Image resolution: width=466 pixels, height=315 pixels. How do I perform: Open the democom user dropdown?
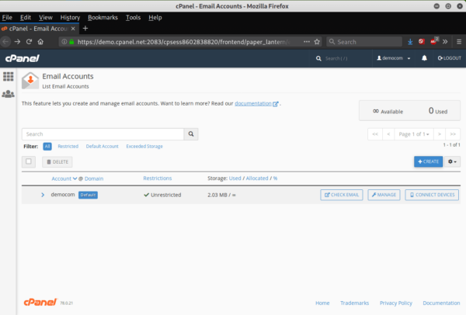pyautogui.click(x=394, y=58)
